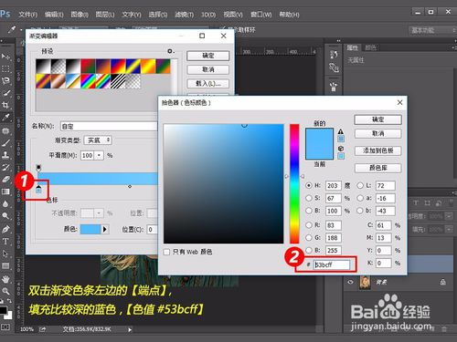The image size is (457, 342).
Task: Open the 滤镜(T) menu
Action: (x=184, y=15)
